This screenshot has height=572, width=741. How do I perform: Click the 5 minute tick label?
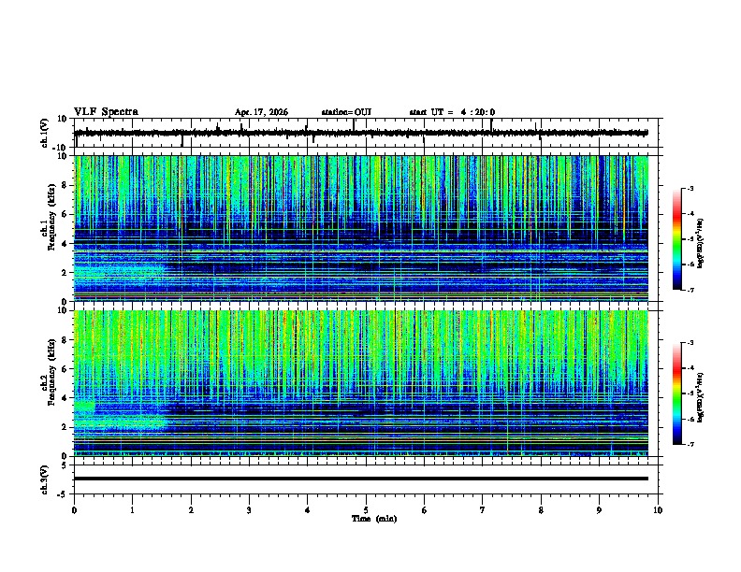366,510
